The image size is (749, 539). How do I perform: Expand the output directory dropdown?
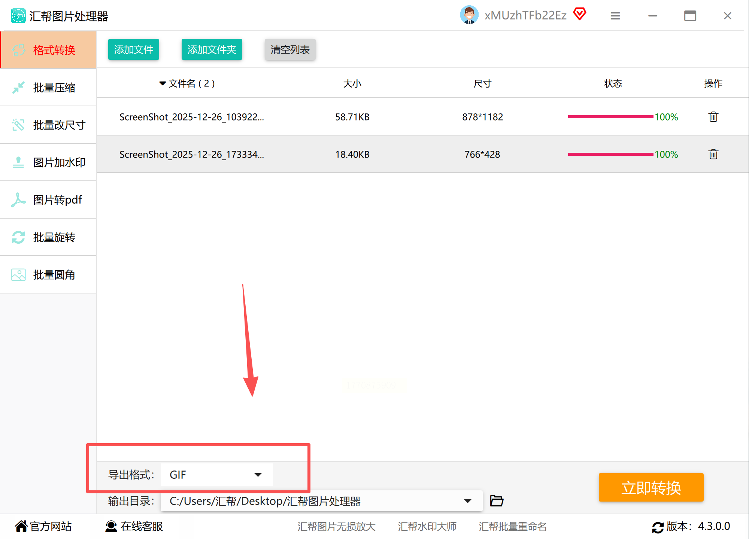467,501
